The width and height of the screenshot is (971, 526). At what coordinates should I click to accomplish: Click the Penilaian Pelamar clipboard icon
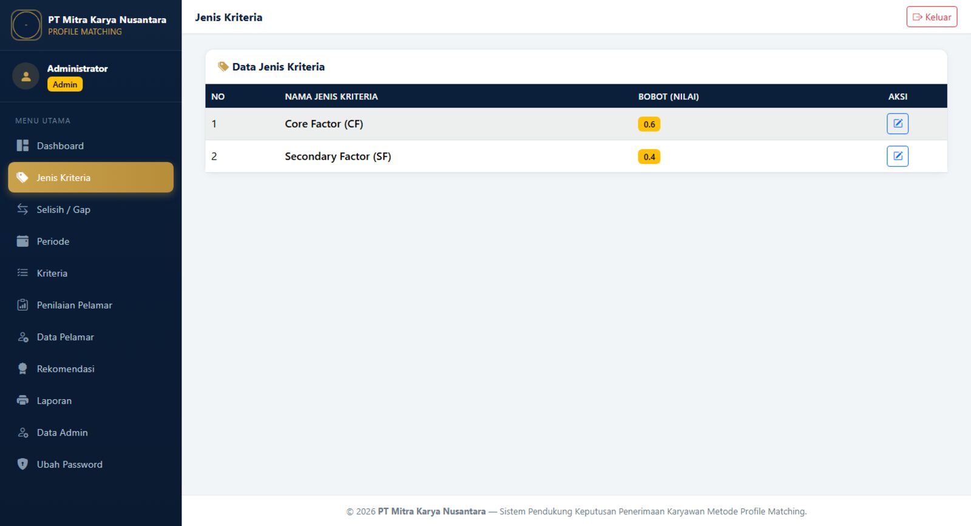22,305
